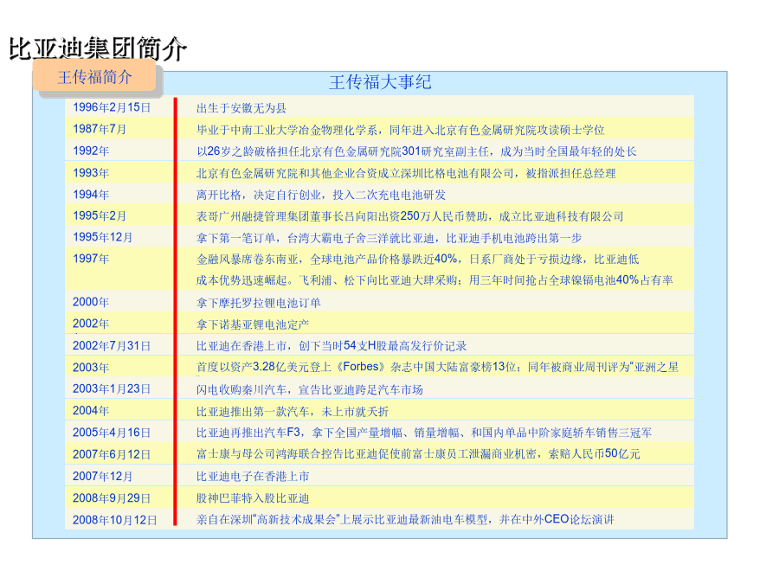This screenshot has height=584, width=779.
Task: Click the row mentioning Forbes 杂志
Action: (437, 367)
